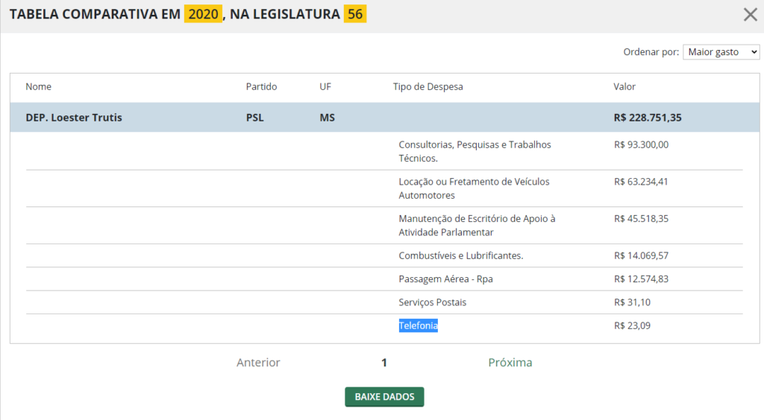Viewport: 764px width, 420px height.
Task: Click the Combustíveis e Lubrificantes expense row
Action: (460, 255)
